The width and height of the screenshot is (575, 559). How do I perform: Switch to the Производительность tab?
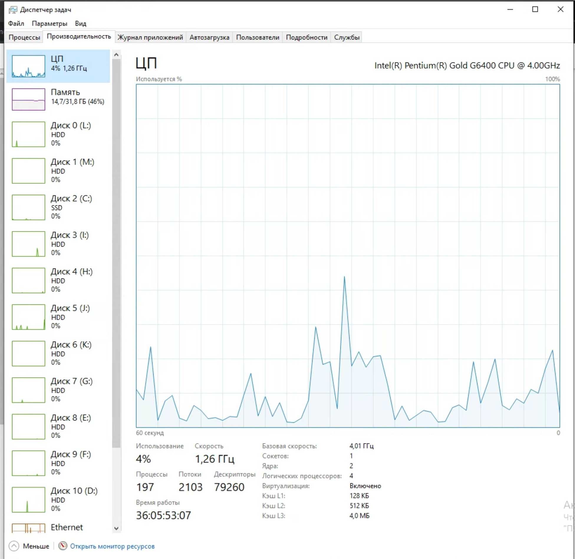point(79,37)
